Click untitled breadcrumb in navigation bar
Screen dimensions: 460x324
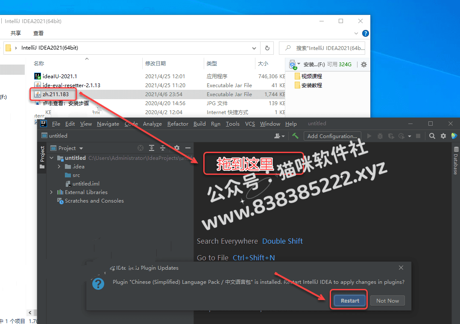(55, 135)
